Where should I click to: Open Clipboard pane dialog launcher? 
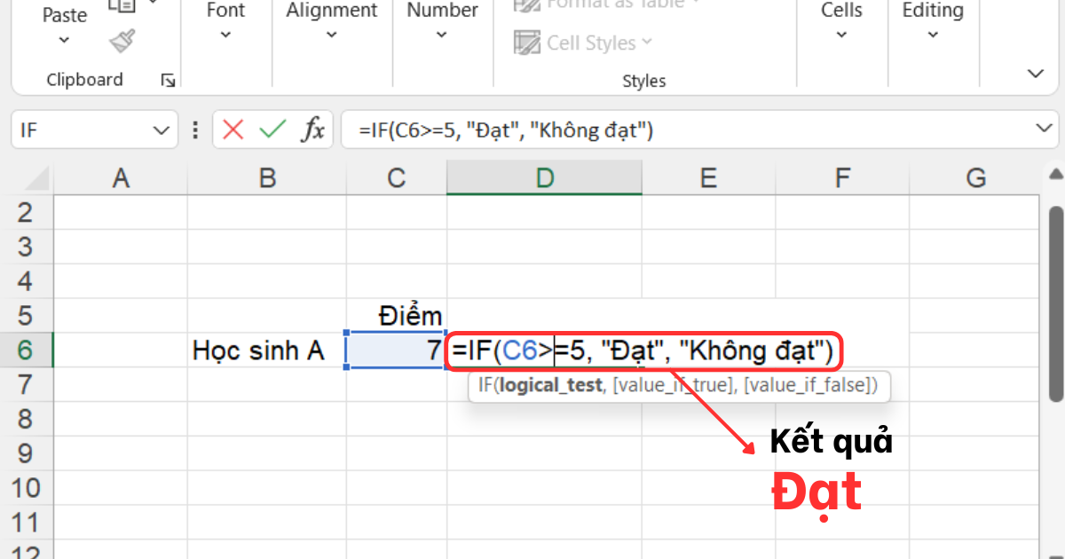tap(168, 81)
